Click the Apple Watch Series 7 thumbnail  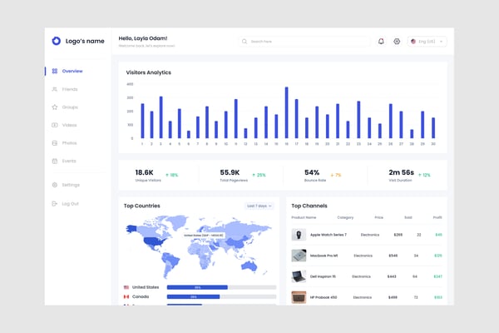pos(299,235)
